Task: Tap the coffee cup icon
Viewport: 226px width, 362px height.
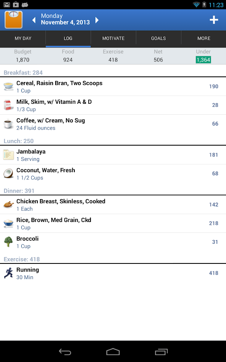Action: click(8, 124)
